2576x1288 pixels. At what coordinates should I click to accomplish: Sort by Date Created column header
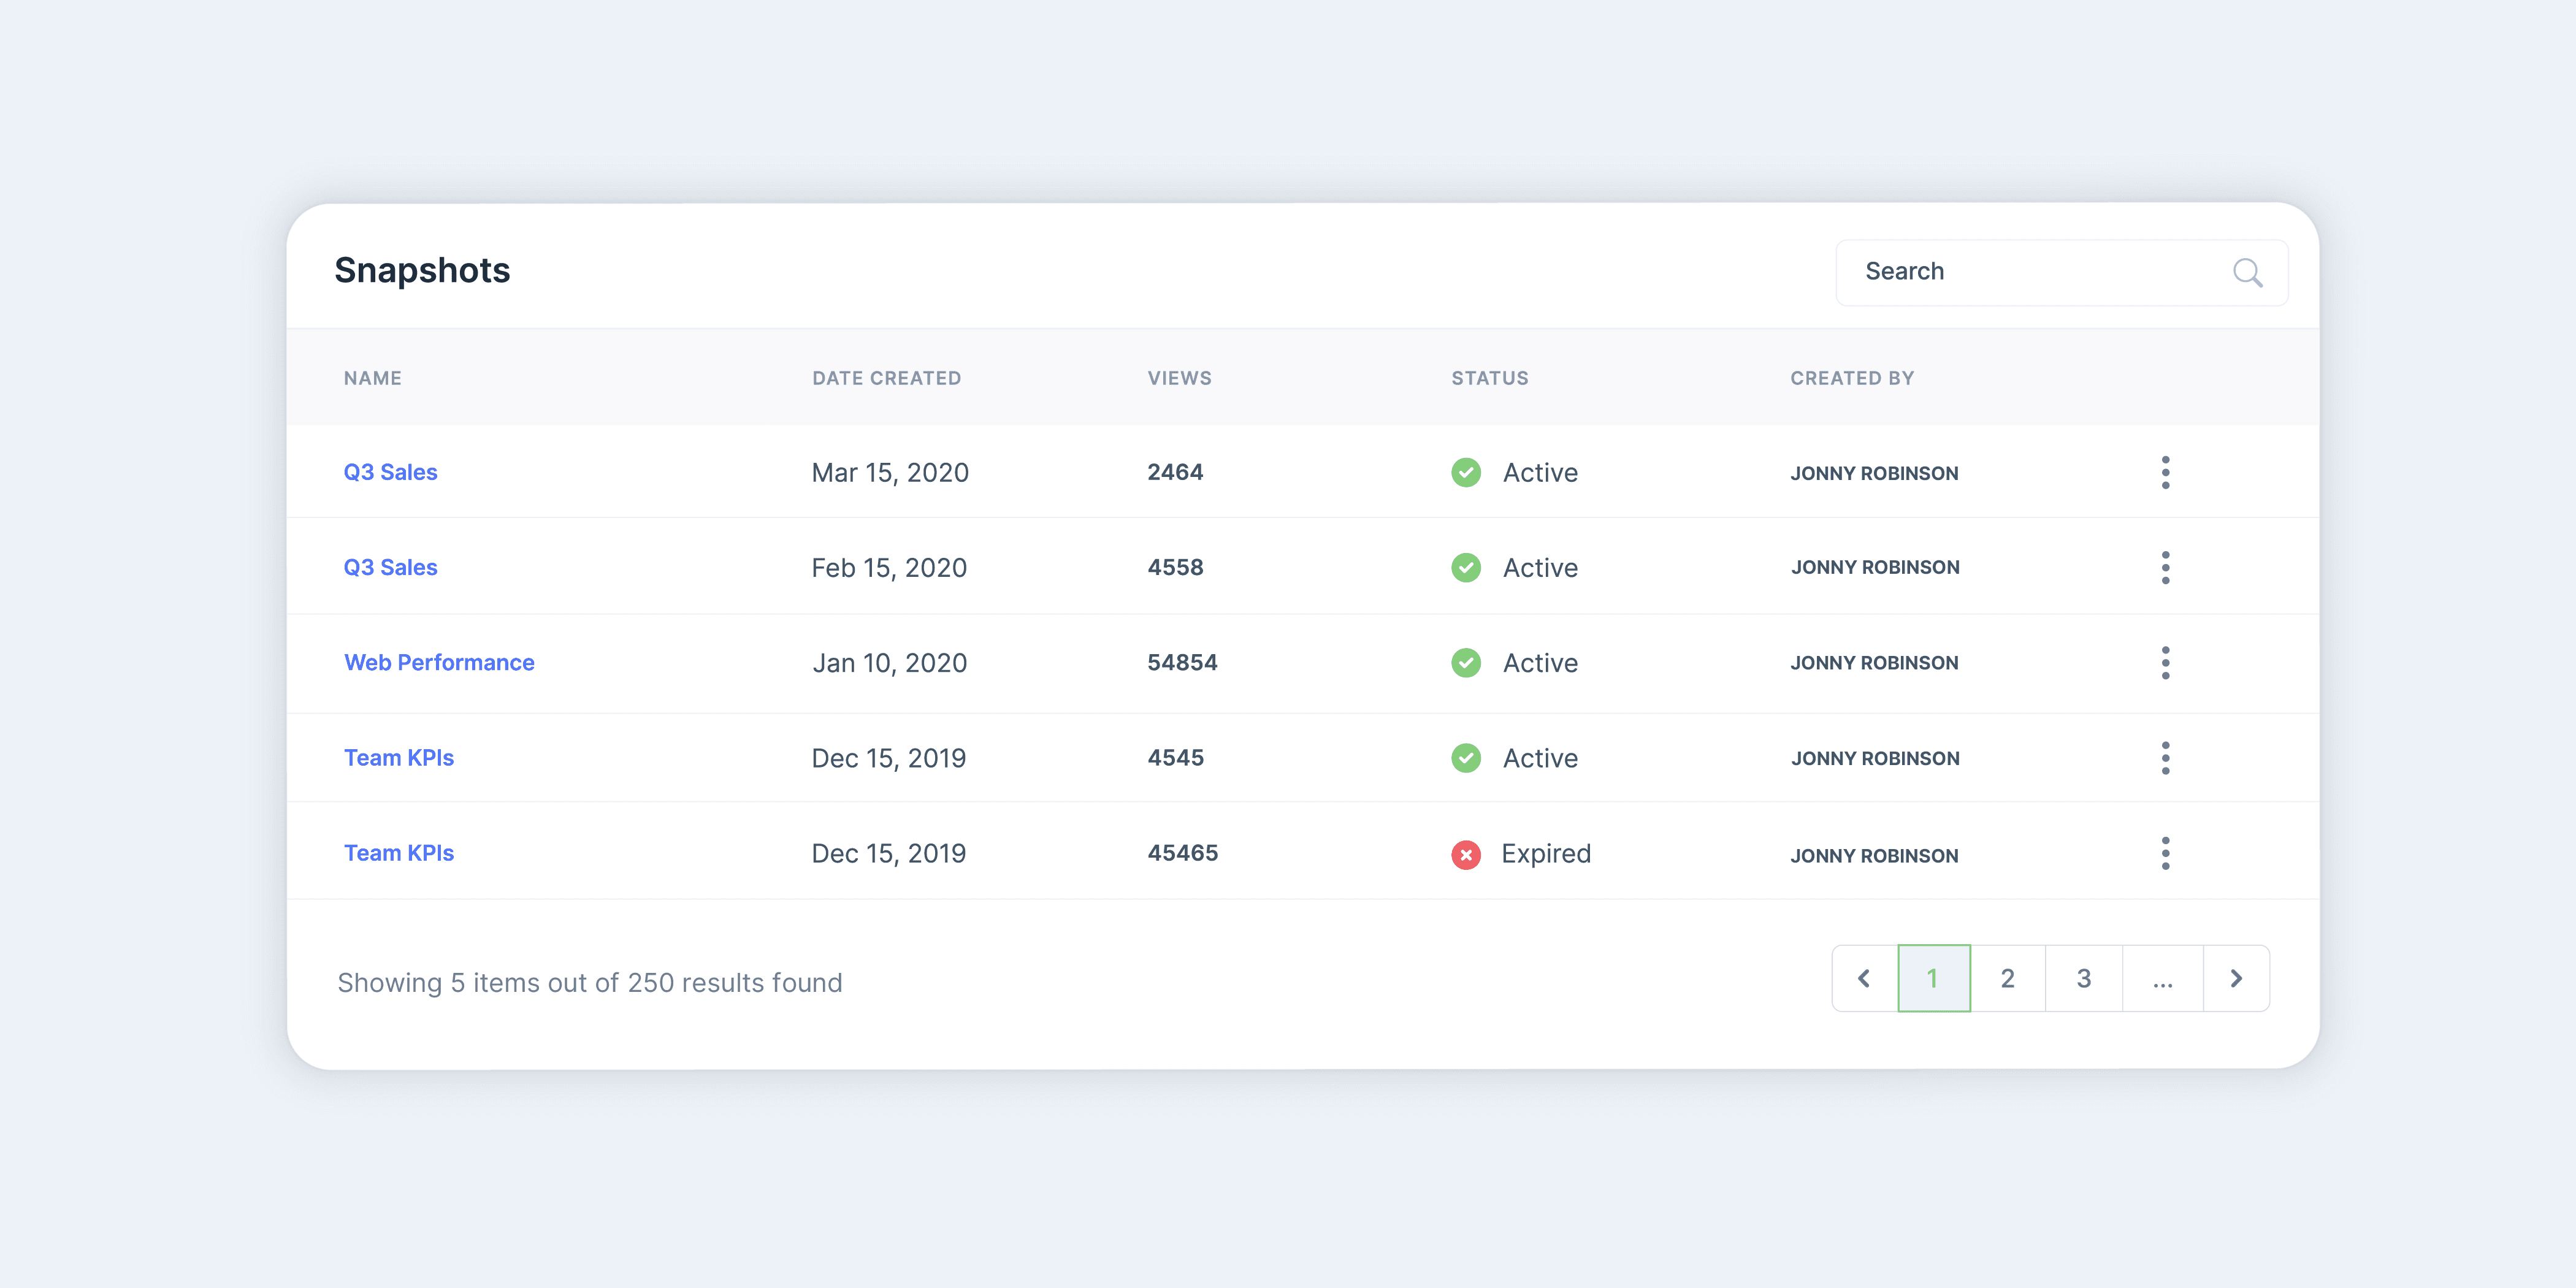(x=886, y=378)
